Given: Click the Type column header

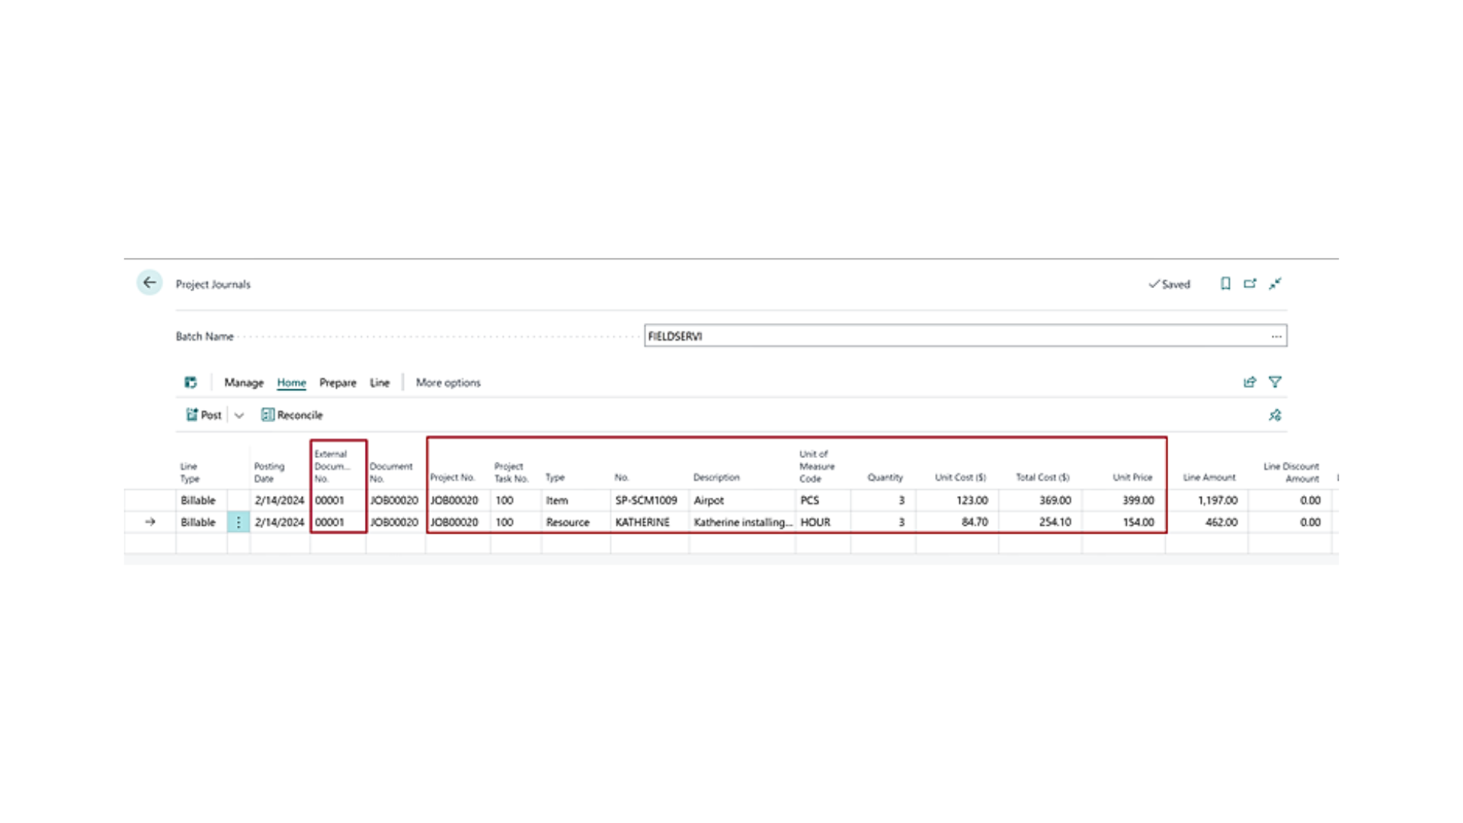Looking at the screenshot, I should pos(555,478).
